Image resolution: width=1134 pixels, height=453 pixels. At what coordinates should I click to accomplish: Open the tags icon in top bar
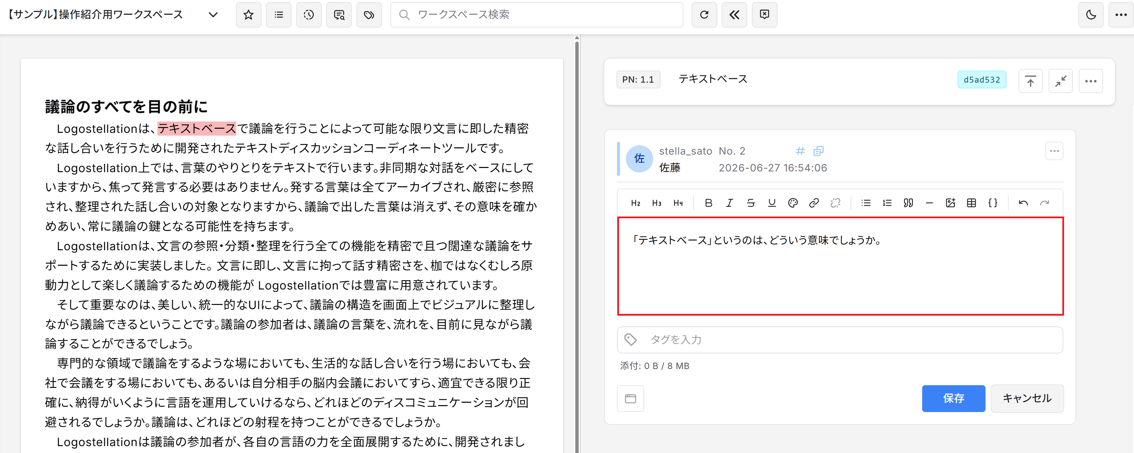coord(369,15)
